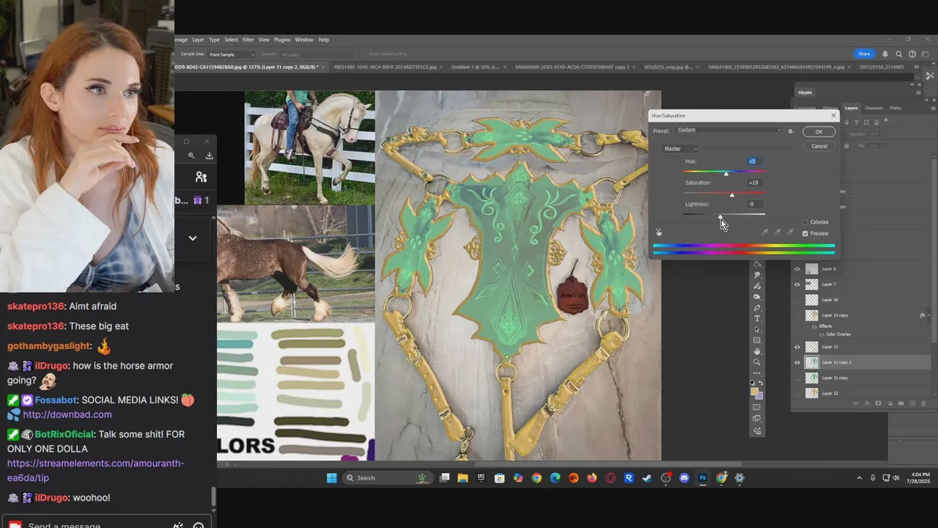
Task: Select the Pen tool in the toolbar
Action: pos(757,307)
